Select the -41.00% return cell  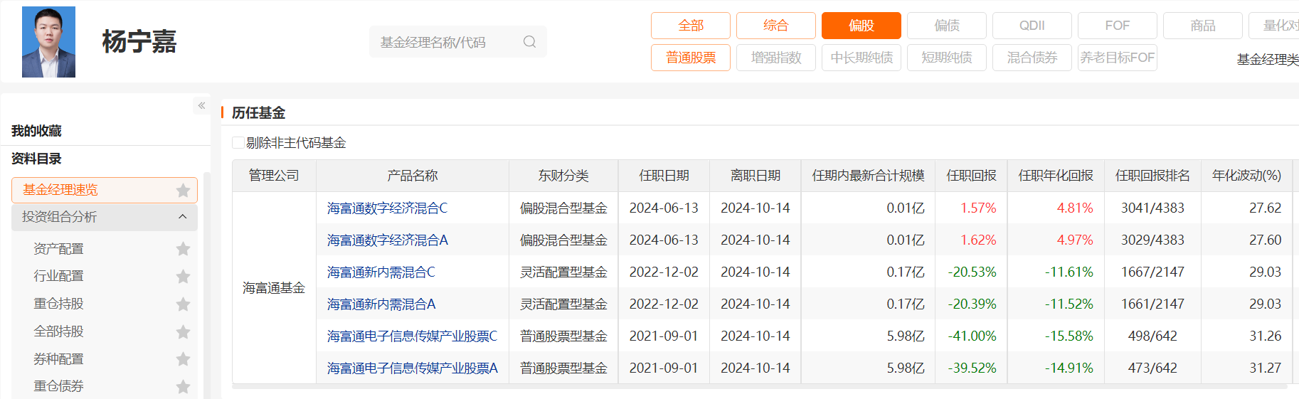(x=972, y=336)
